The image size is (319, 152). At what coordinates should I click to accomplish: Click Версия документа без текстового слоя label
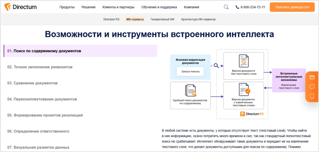[x=244, y=73]
